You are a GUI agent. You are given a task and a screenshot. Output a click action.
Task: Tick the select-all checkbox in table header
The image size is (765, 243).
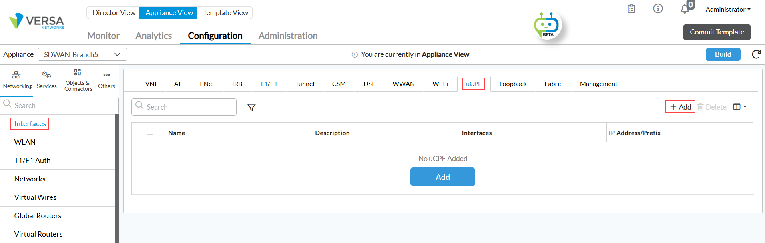point(150,131)
